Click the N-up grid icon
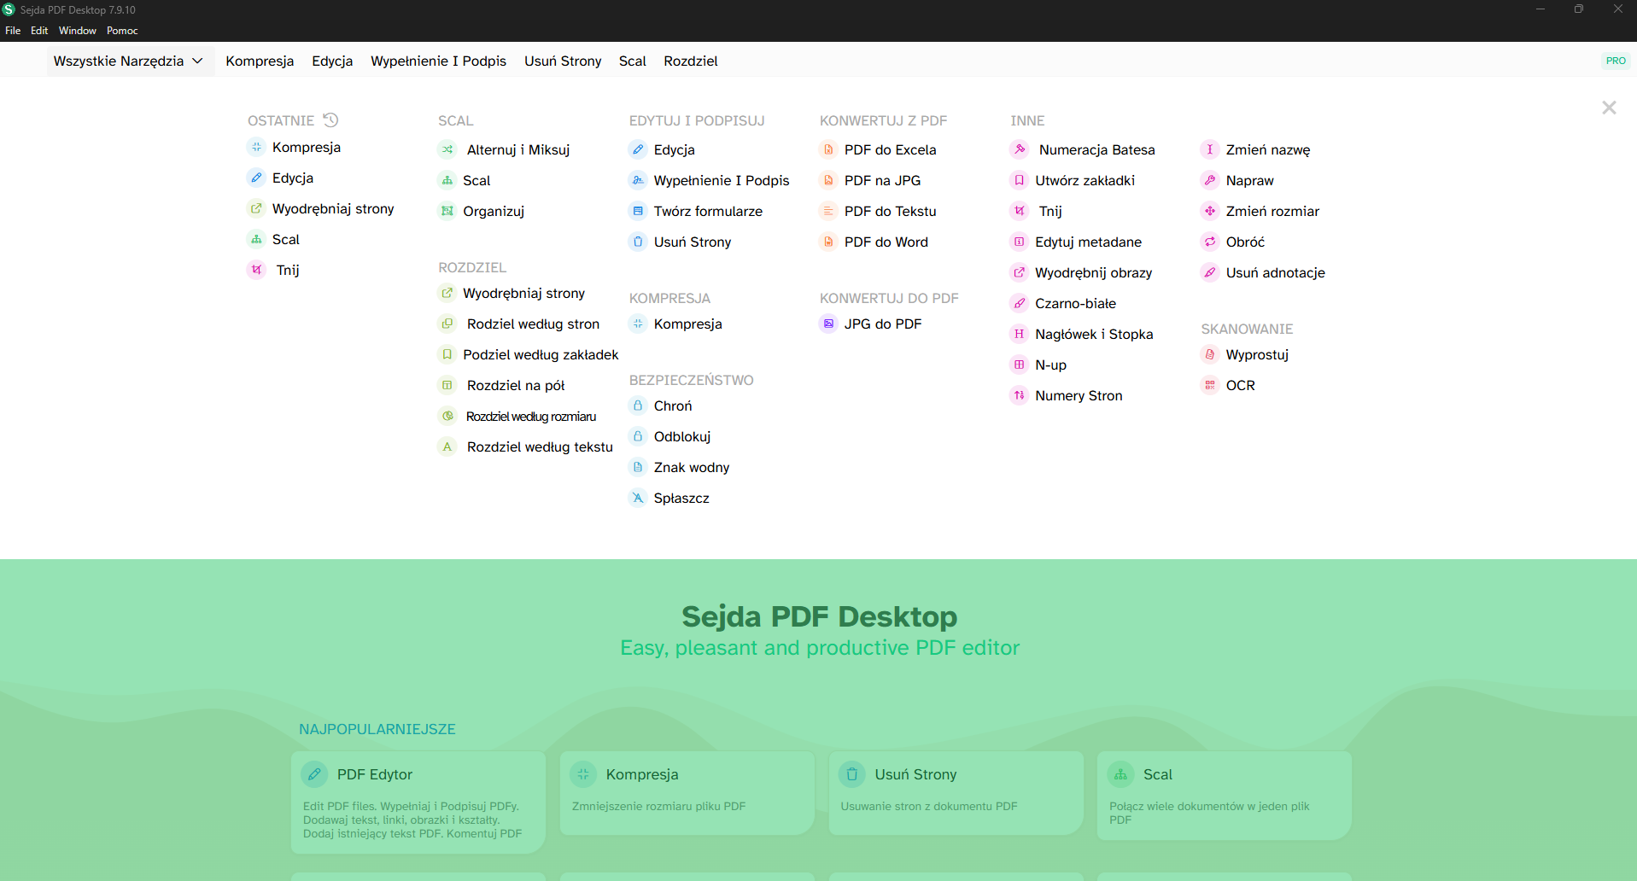This screenshot has width=1637, height=881. [x=1020, y=365]
